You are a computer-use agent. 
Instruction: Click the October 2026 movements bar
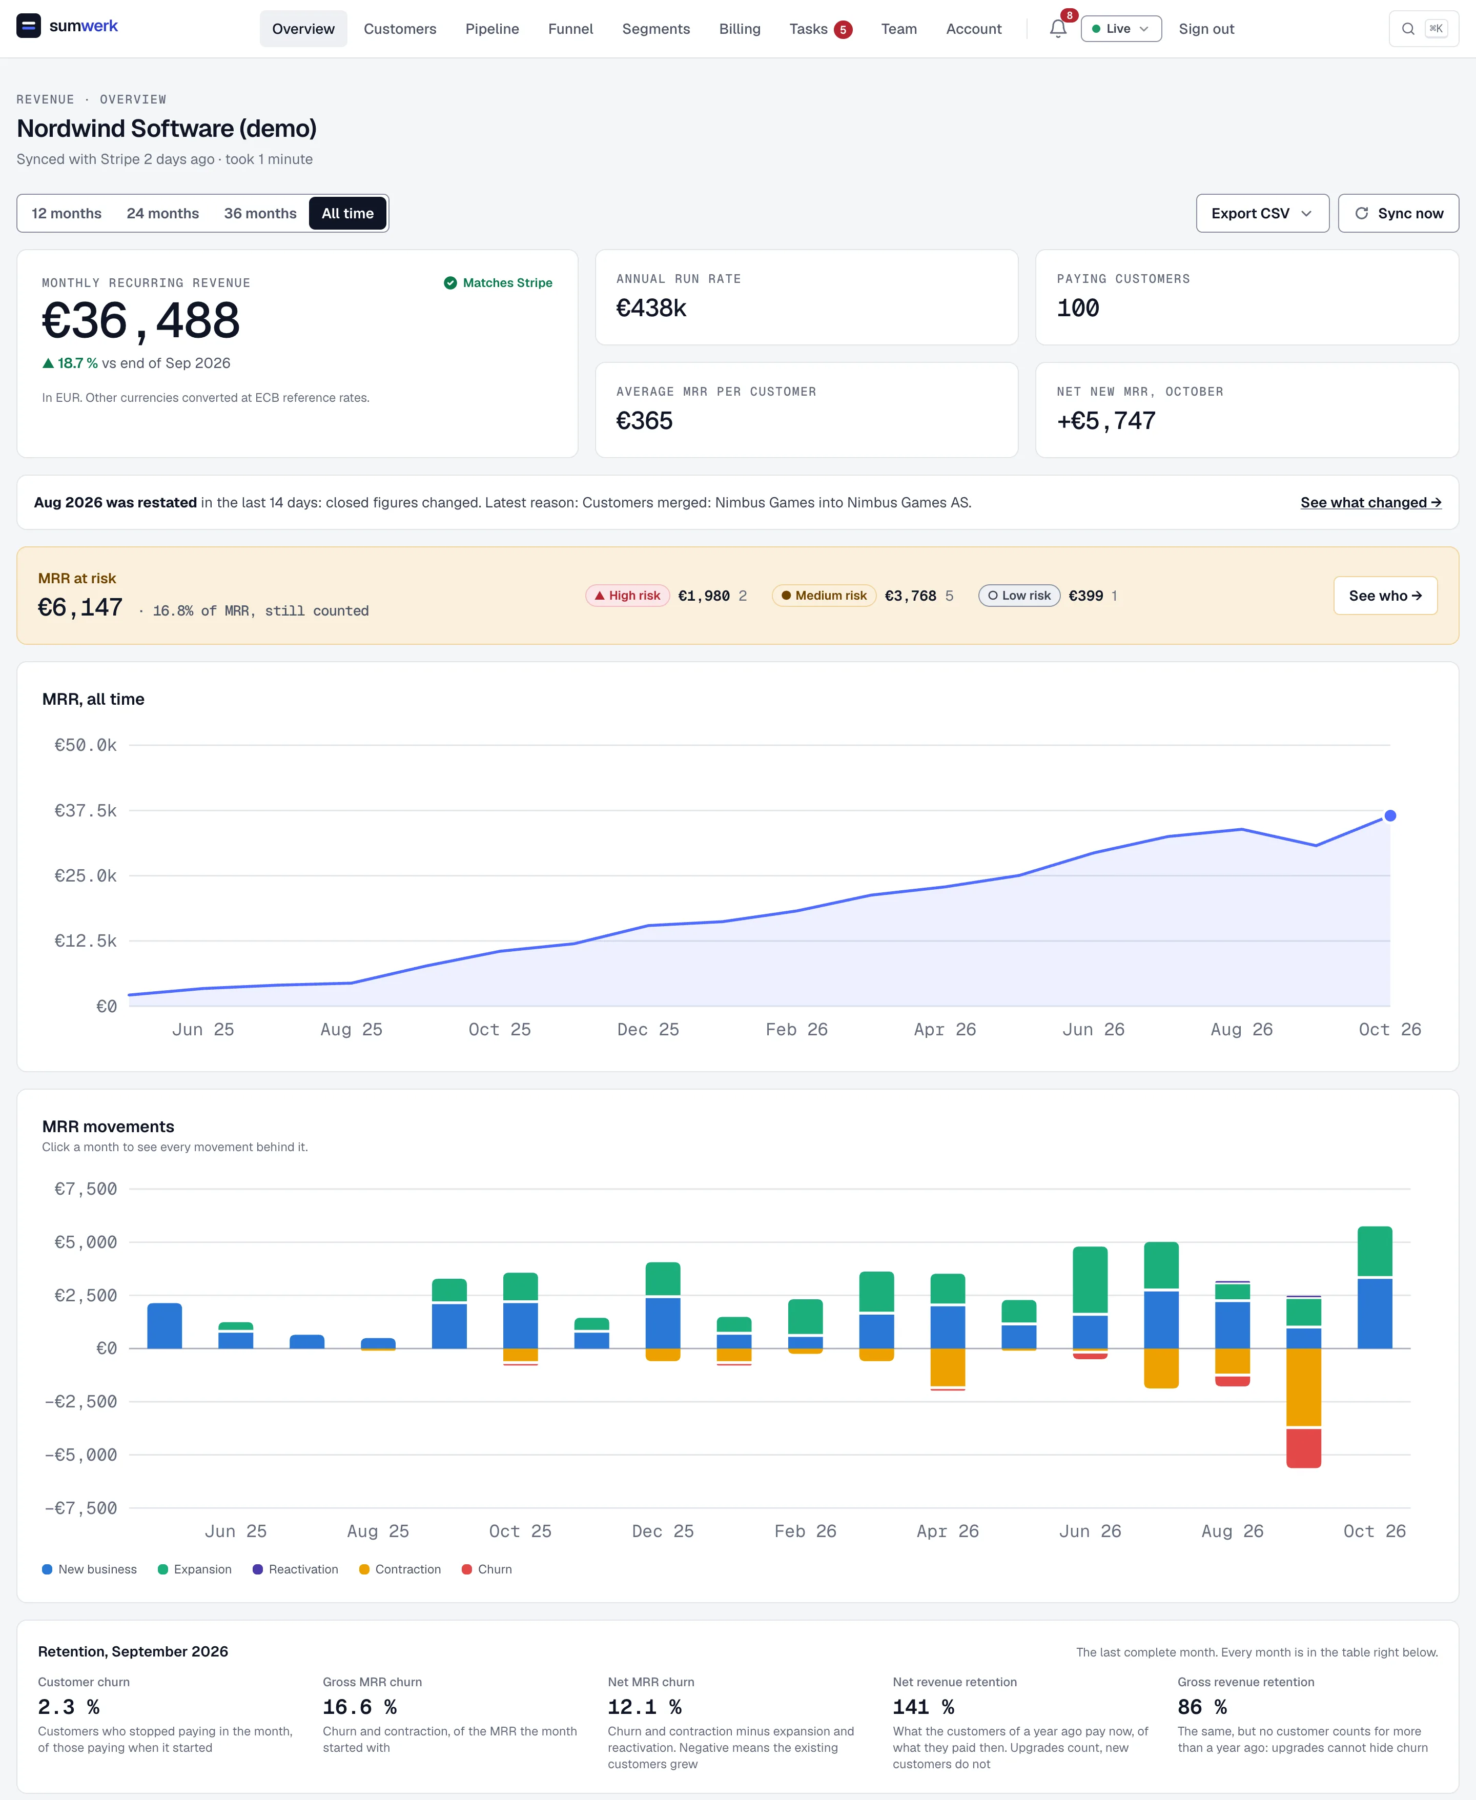click(1375, 1288)
